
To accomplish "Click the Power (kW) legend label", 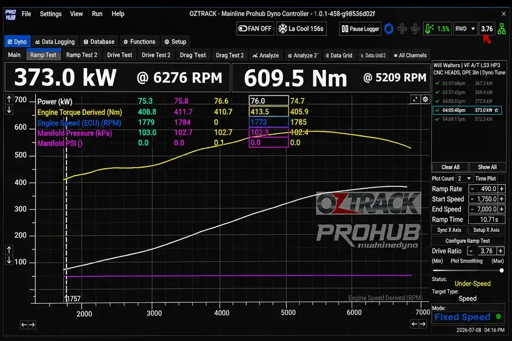I will [55, 102].
